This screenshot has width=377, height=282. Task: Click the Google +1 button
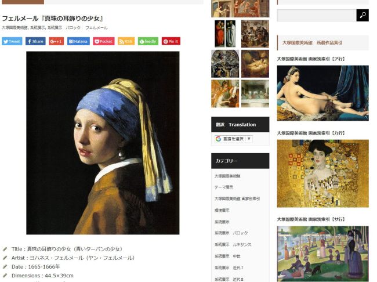click(x=56, y=41)
